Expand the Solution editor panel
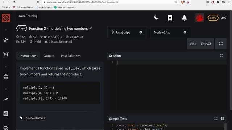This screenshot has width=232, height=130. (x=222, y=56)
